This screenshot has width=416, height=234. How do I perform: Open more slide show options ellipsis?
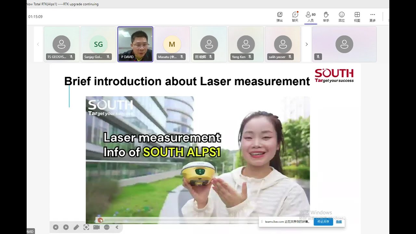coord(107,227)
